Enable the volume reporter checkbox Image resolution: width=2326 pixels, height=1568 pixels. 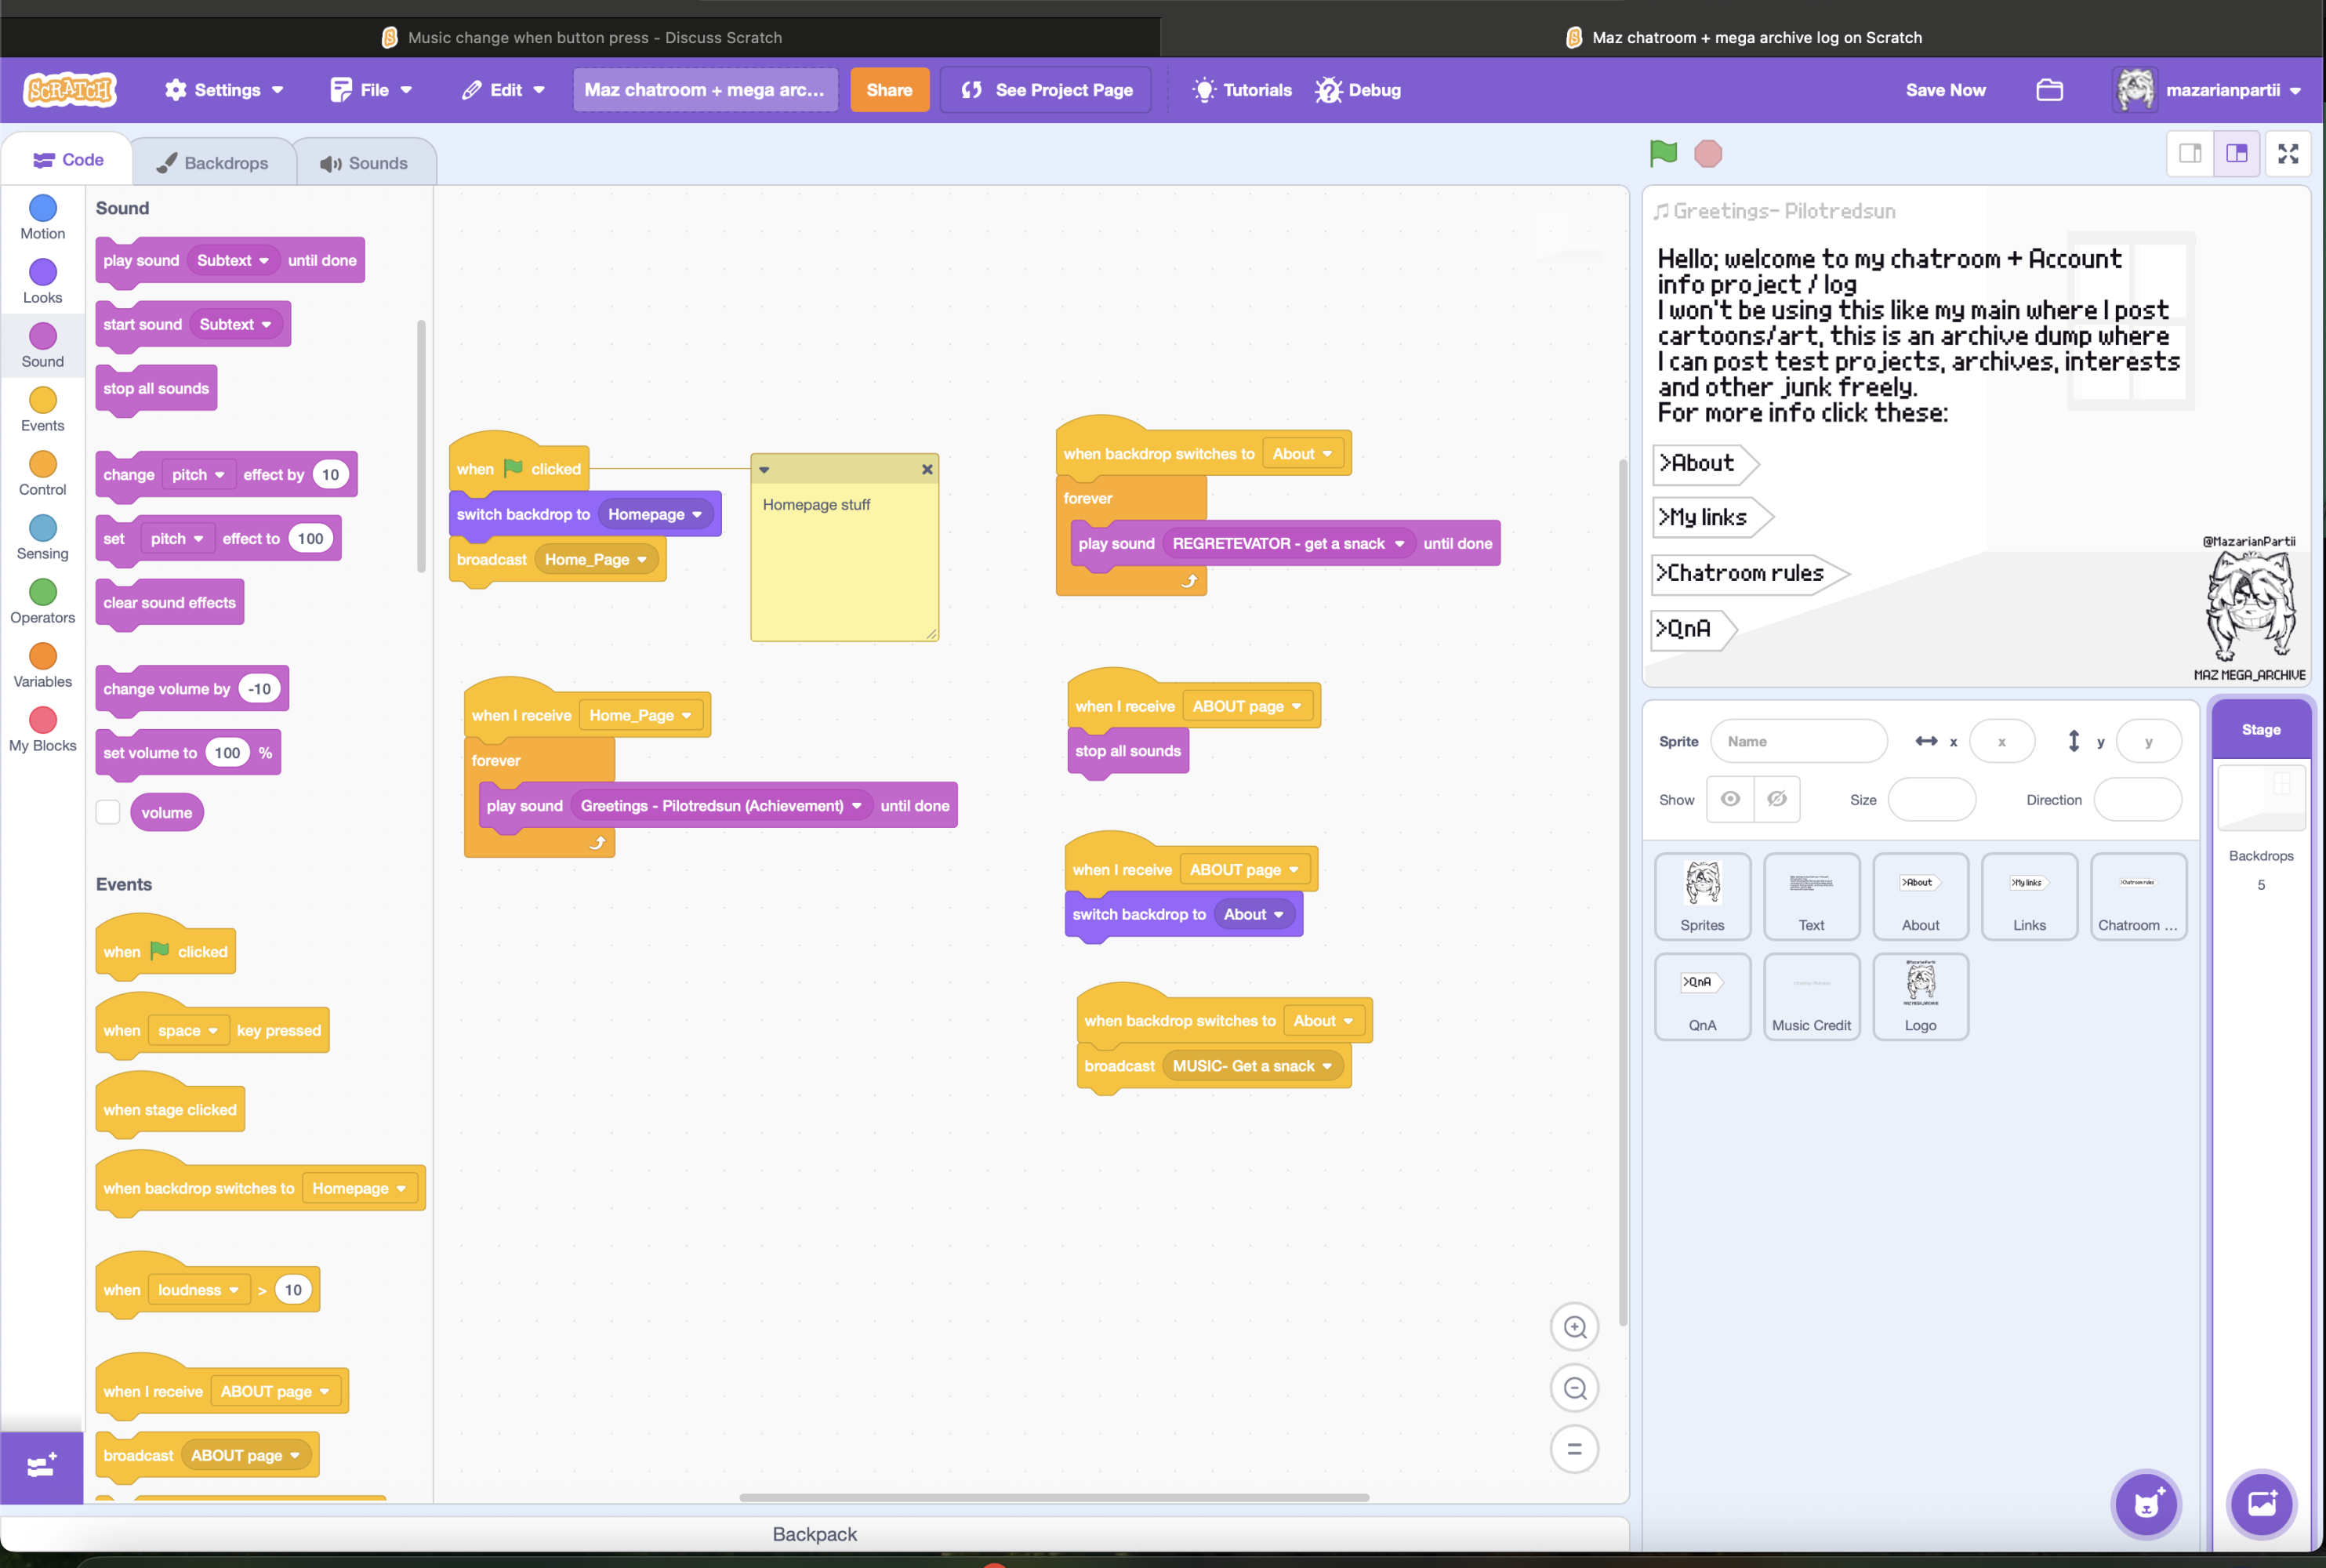(x=108, y=812)
